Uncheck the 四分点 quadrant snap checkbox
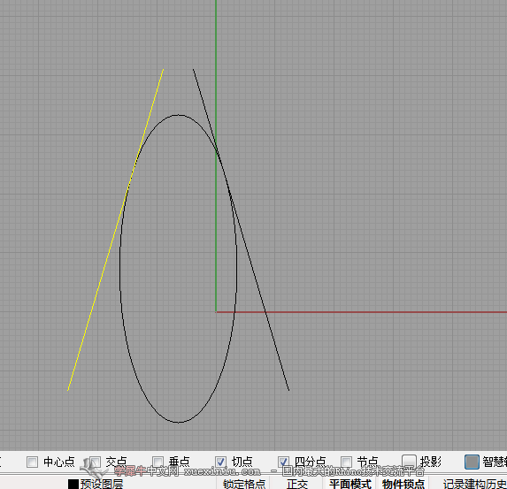The width and height of the screenshot is (507, 489). pyautogui.click(x=283, y=462)
